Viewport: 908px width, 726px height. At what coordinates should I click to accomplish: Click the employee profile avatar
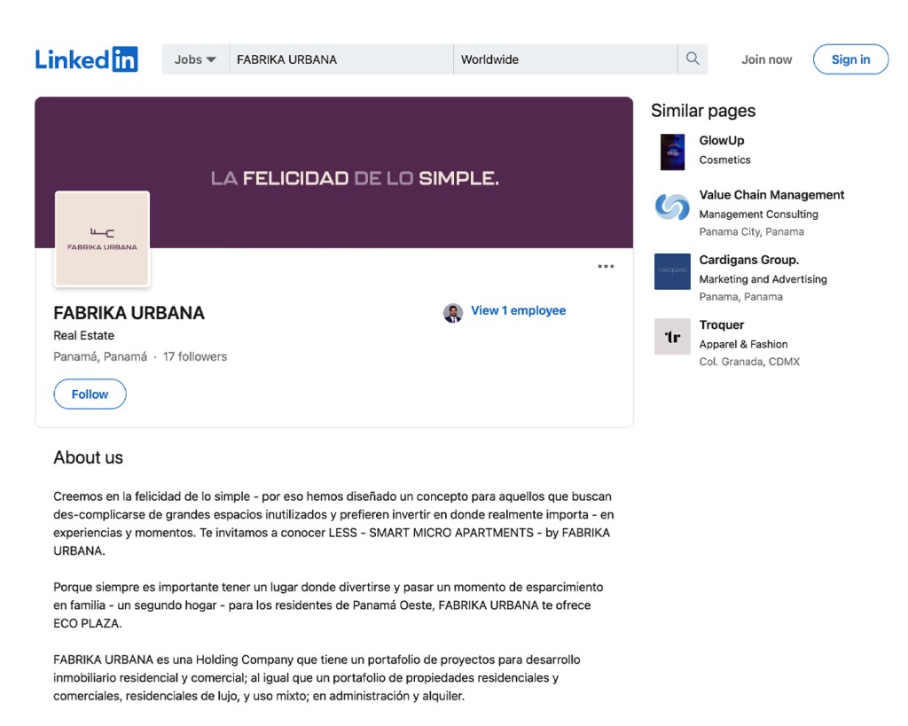click(x=453, y=312)
